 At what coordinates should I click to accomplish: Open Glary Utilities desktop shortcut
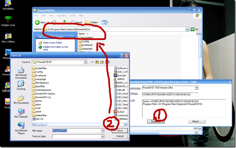(x=8, y=37)
